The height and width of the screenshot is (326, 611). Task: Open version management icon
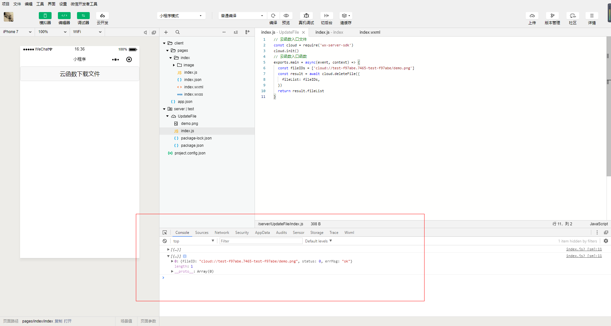point(552,16)
